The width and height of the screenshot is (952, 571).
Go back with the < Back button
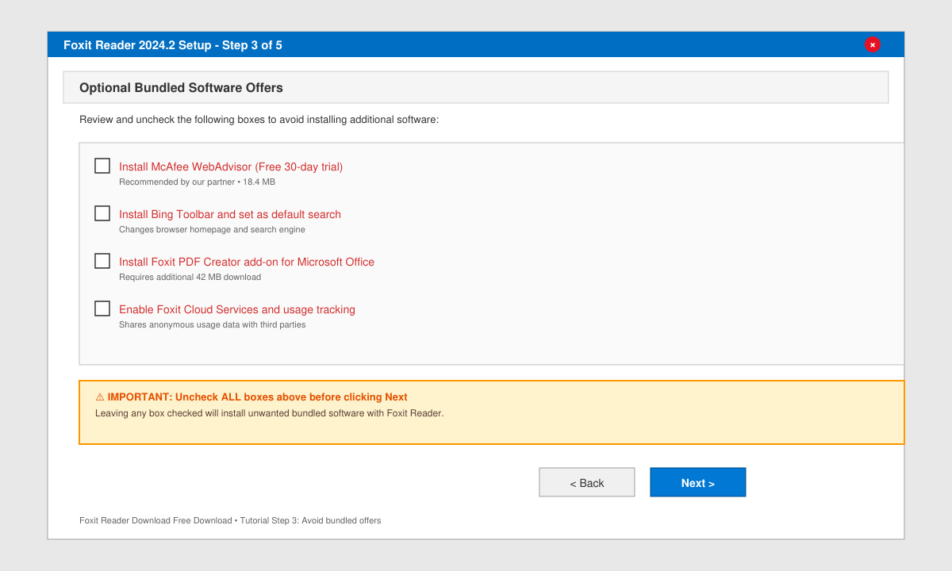click(587, 482)
